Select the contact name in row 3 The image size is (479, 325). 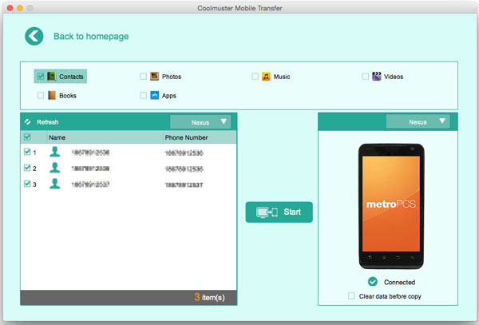90,184
